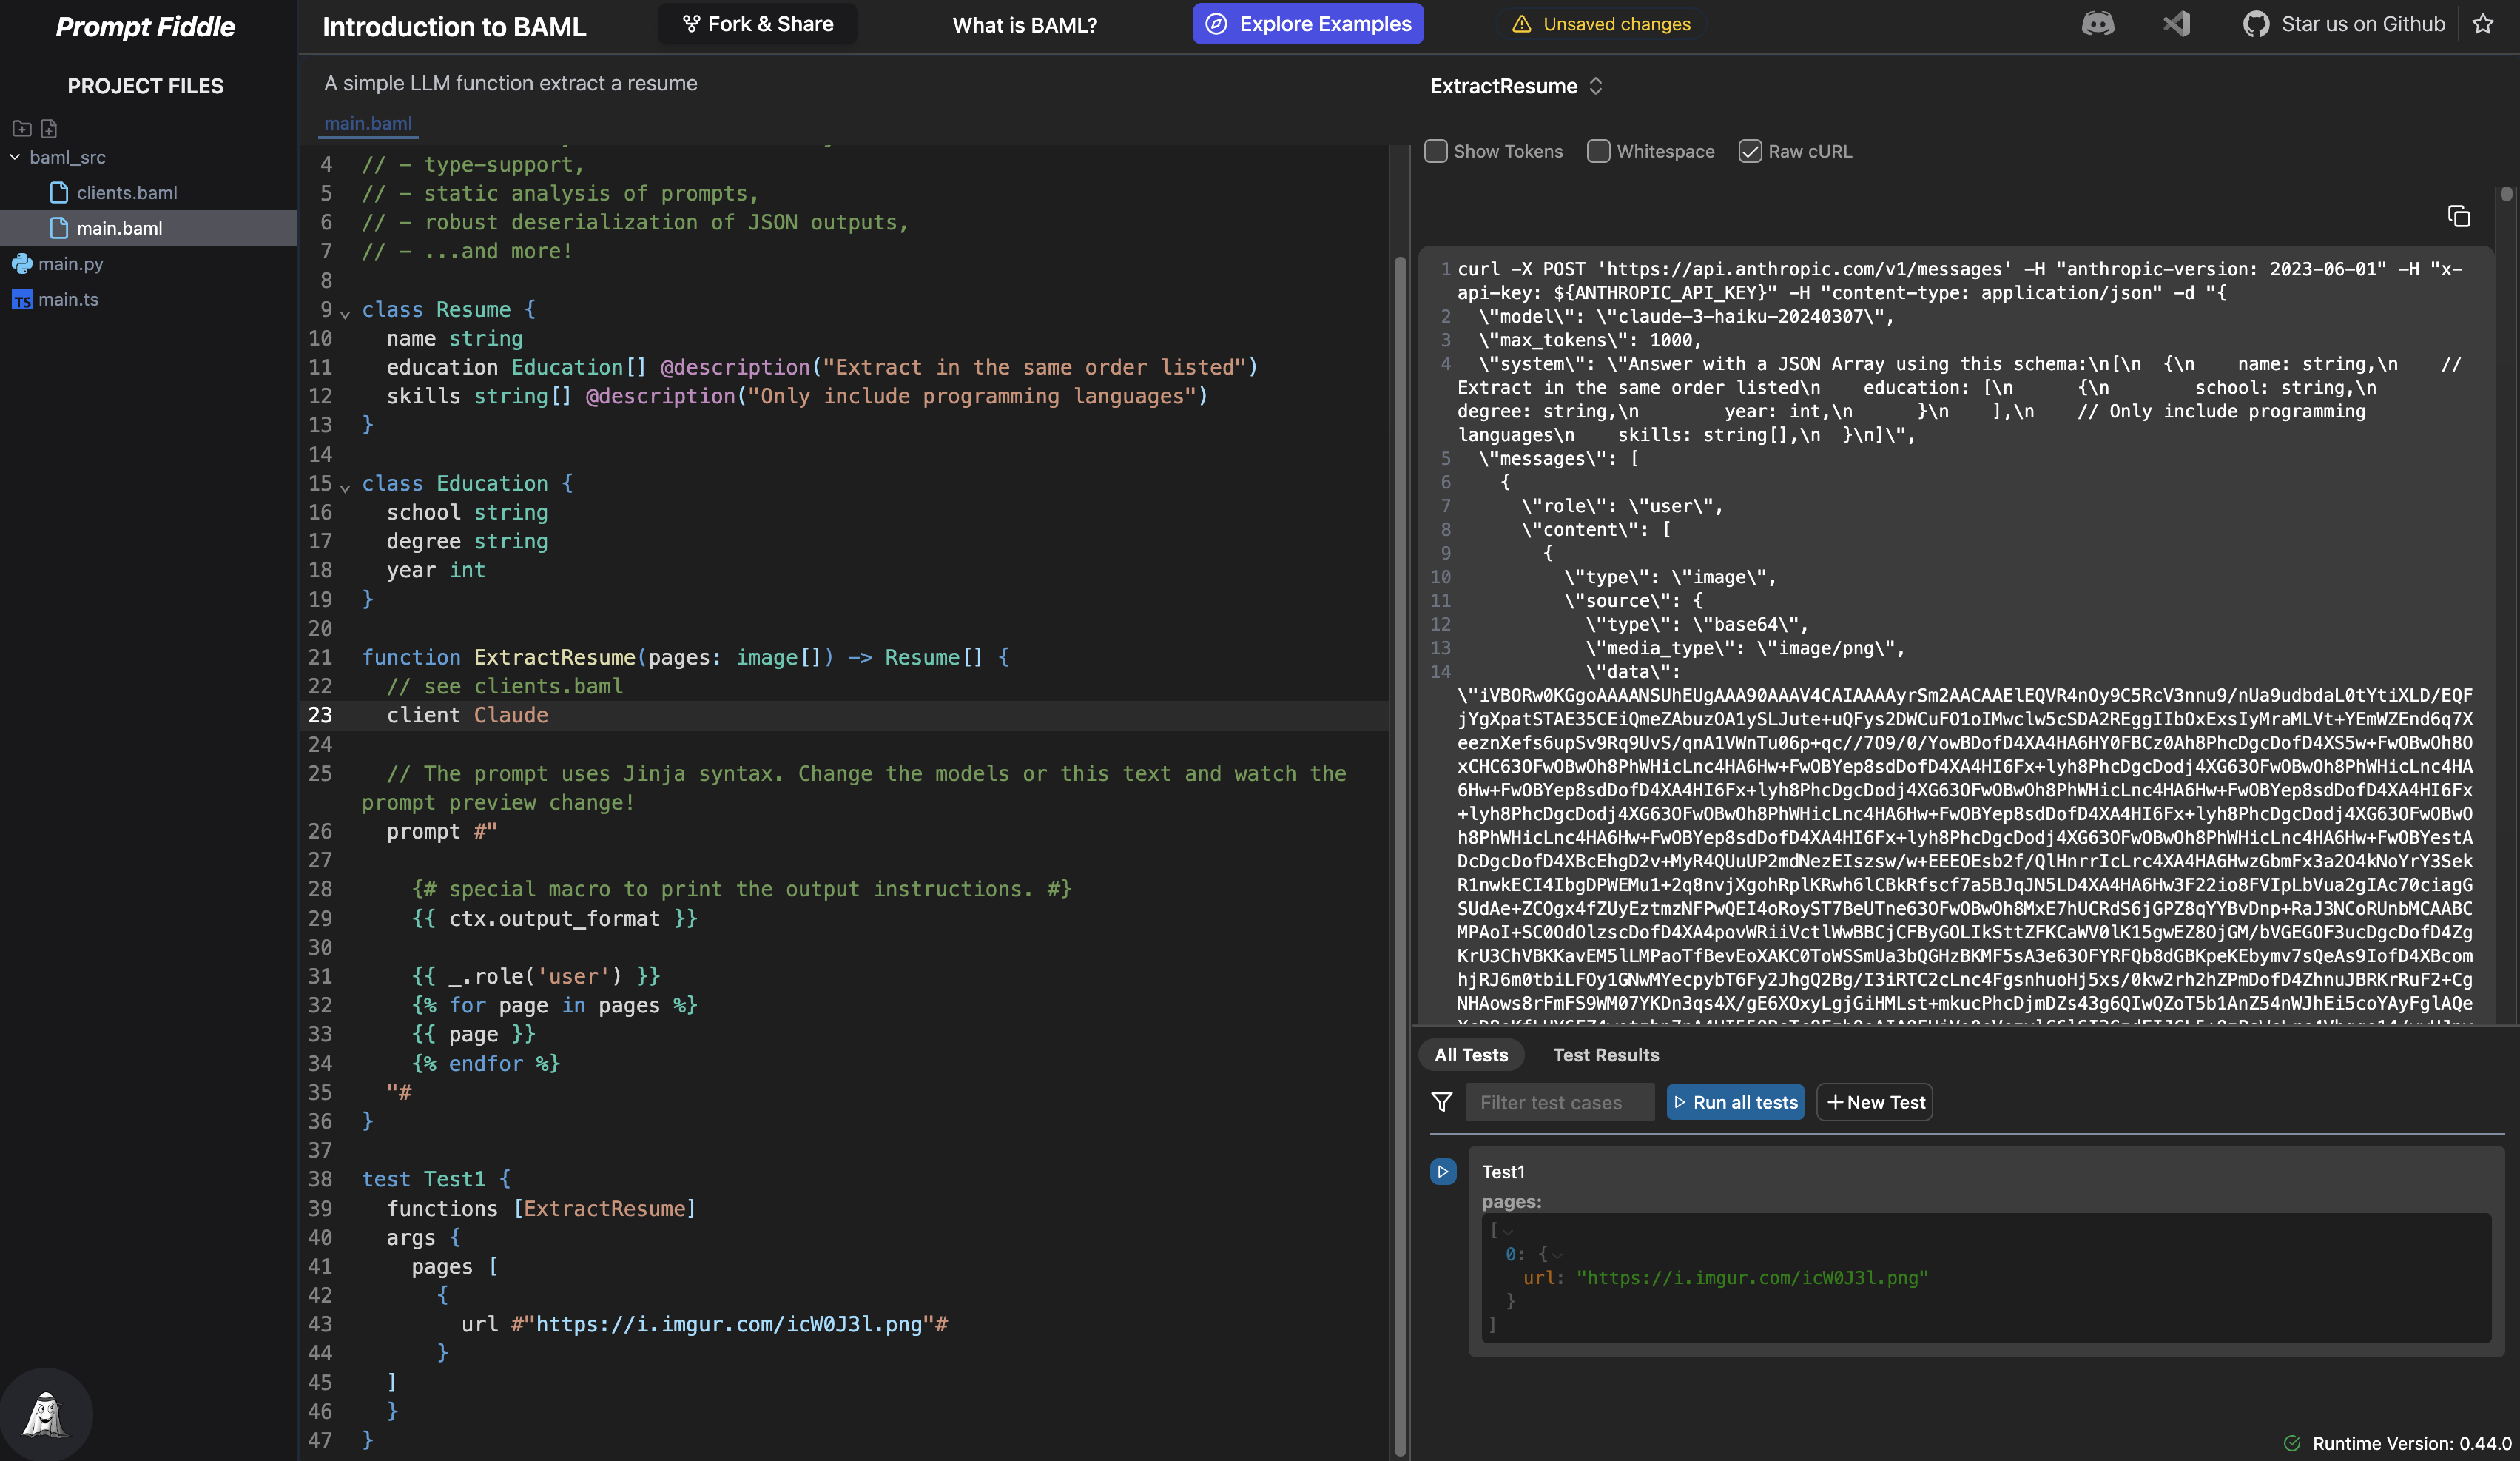Uncheck the Raw cURL checkbox
The image size is (2520, 1461).
point(1750,151)
